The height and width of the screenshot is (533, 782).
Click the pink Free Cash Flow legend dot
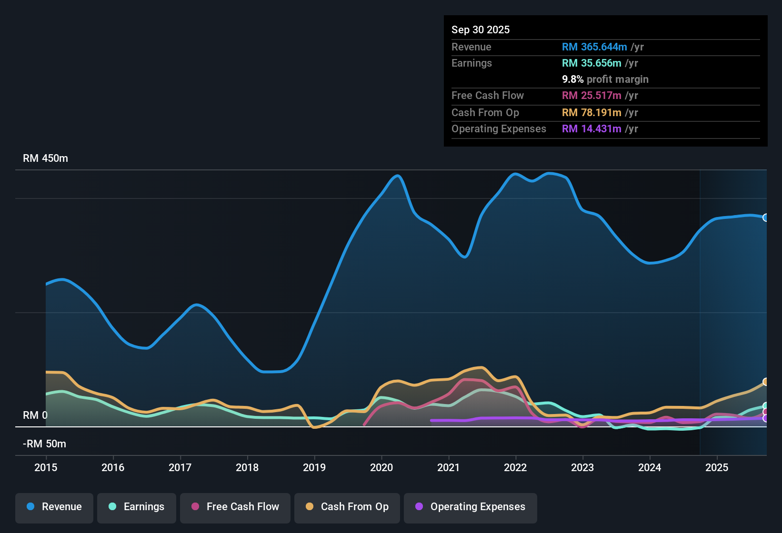[195, 507]
